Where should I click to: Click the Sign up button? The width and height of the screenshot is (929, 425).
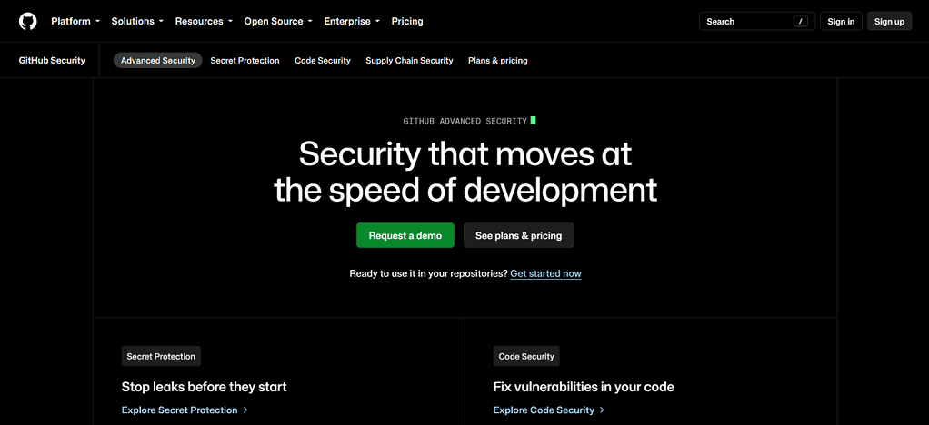point(889,21)
